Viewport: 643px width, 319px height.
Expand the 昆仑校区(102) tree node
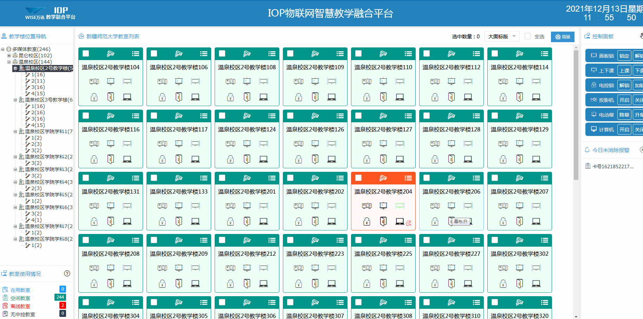click(x=9, y=56)
